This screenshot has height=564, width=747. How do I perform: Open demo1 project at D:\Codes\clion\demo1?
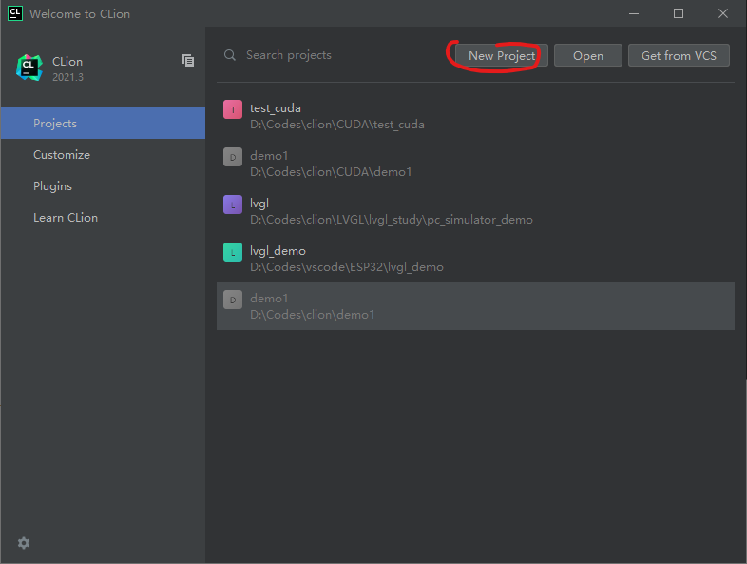pos(475,306)
